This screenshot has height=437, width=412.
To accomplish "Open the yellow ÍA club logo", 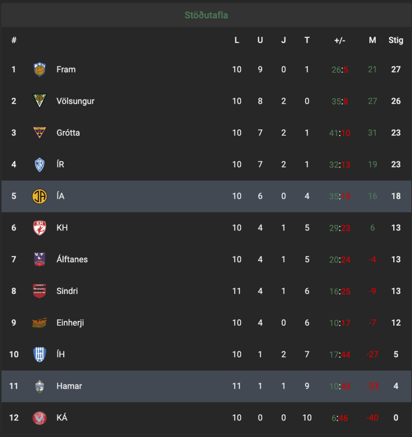I will coord(40,196).
